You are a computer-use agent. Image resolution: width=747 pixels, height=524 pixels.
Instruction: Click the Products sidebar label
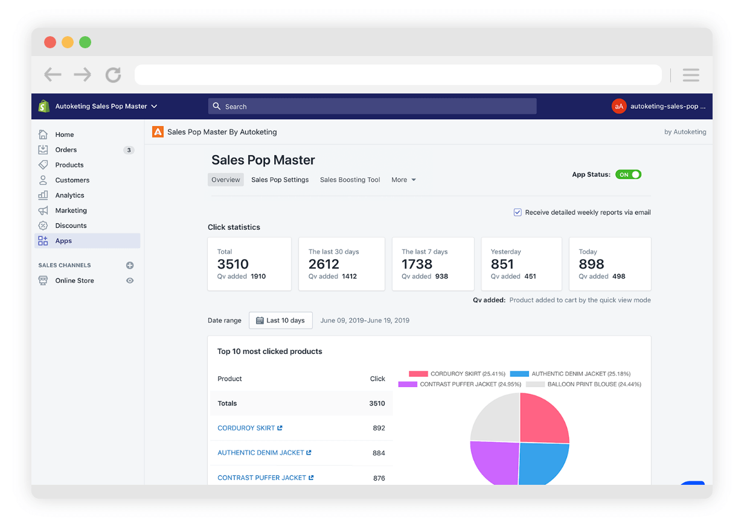pyautogui.click(x=69, y=165)
